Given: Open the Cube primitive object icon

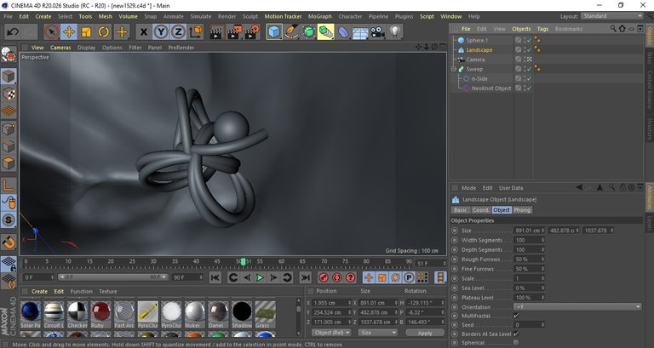Looking at the screenshot, I should tap(274, 31).
